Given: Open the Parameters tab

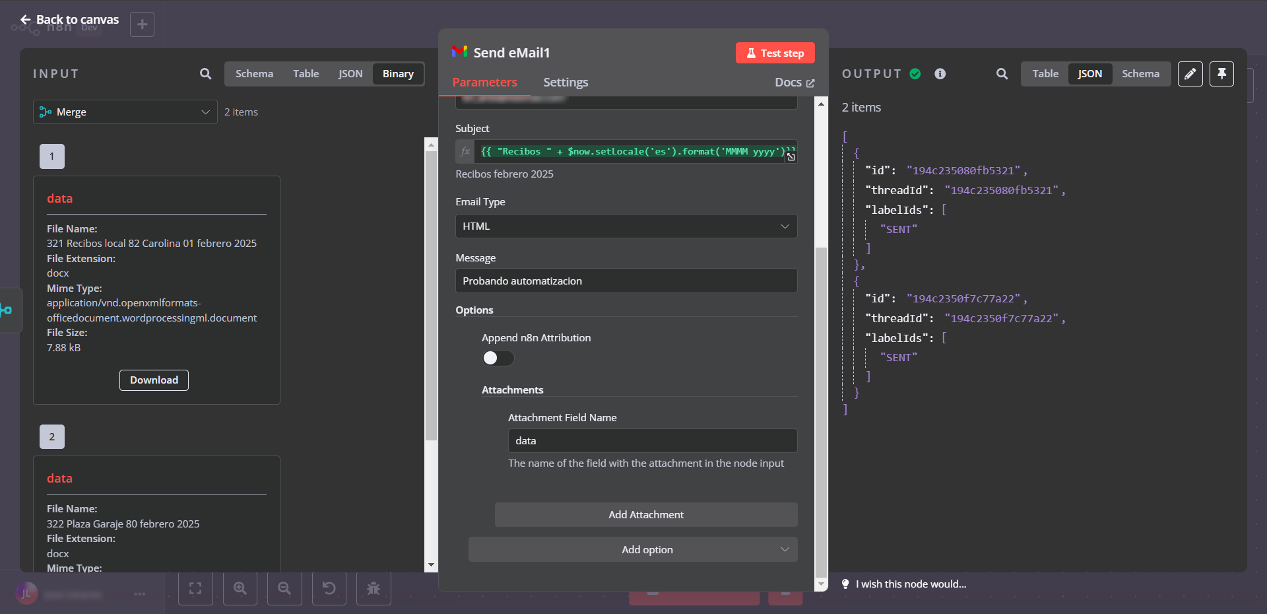Looking at the screenshot, I should tap(484, 83).
